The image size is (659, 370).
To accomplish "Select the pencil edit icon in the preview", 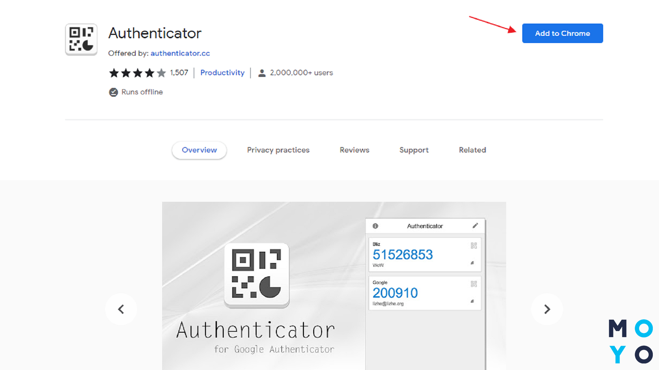I will (x=475, y=225).
